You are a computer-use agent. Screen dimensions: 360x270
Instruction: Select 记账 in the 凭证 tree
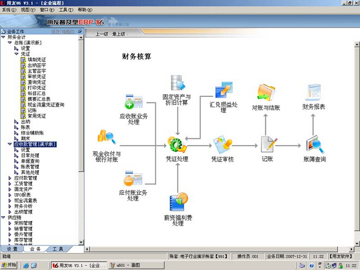click(x=32, y=111)
